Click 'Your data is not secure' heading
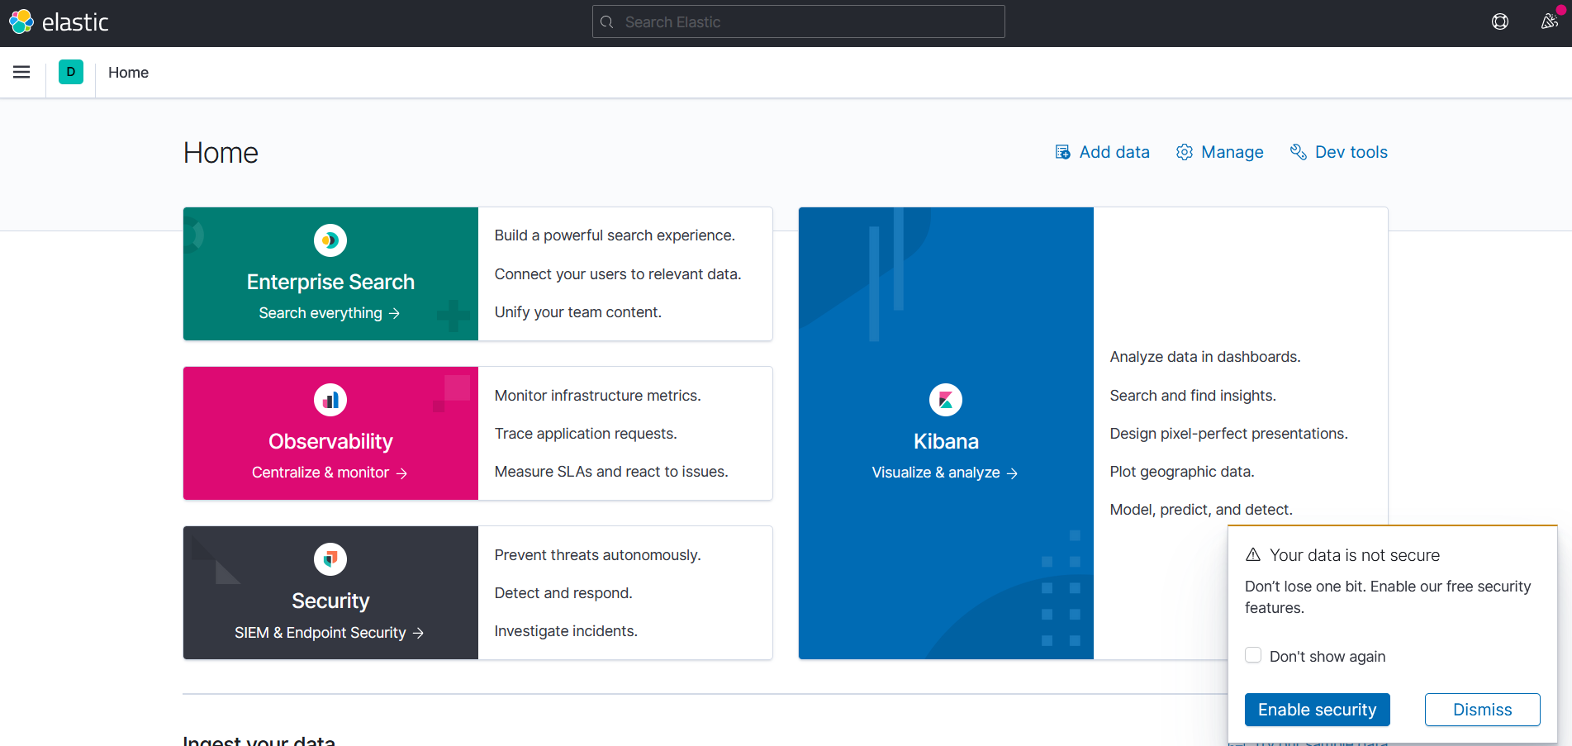Image resolution: width=1572 pixels, height=746 pixels. pos(1355,555)
